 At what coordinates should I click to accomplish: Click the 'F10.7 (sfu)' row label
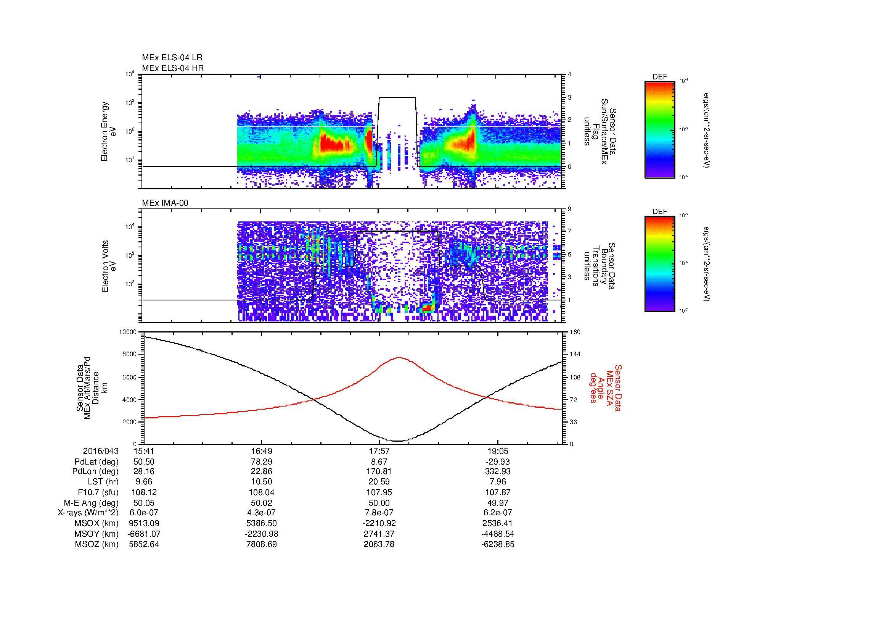point(98,492)
